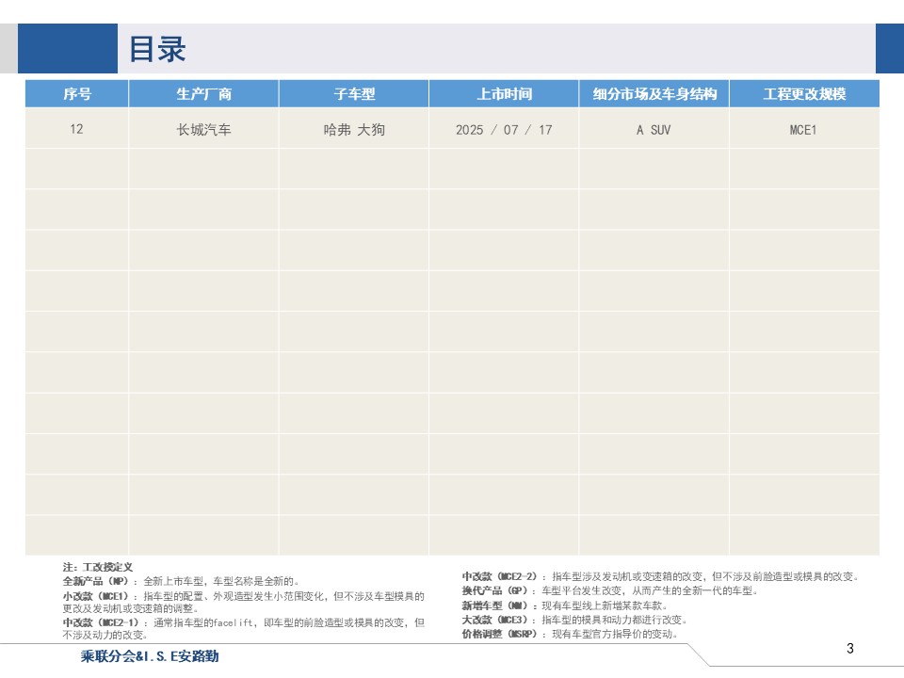
Task: Click the 2025 / 07 / 17 date cell
Action: click(504, 129)
